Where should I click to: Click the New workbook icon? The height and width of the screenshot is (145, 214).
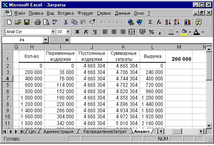tap(9, 22)
